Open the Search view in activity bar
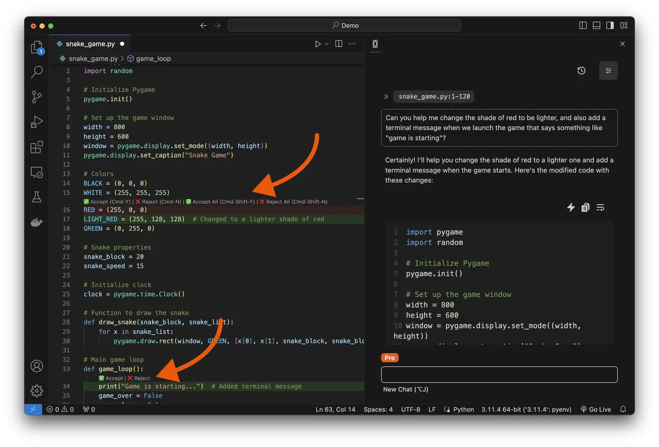 37,72
